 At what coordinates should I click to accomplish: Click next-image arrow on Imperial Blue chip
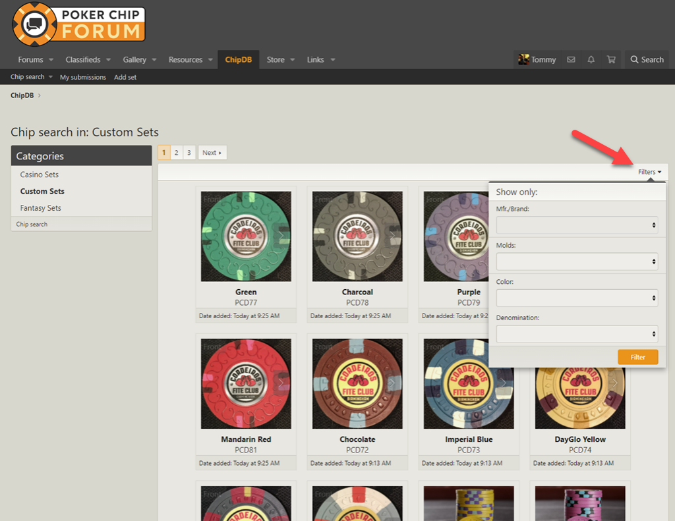[503, 383]
